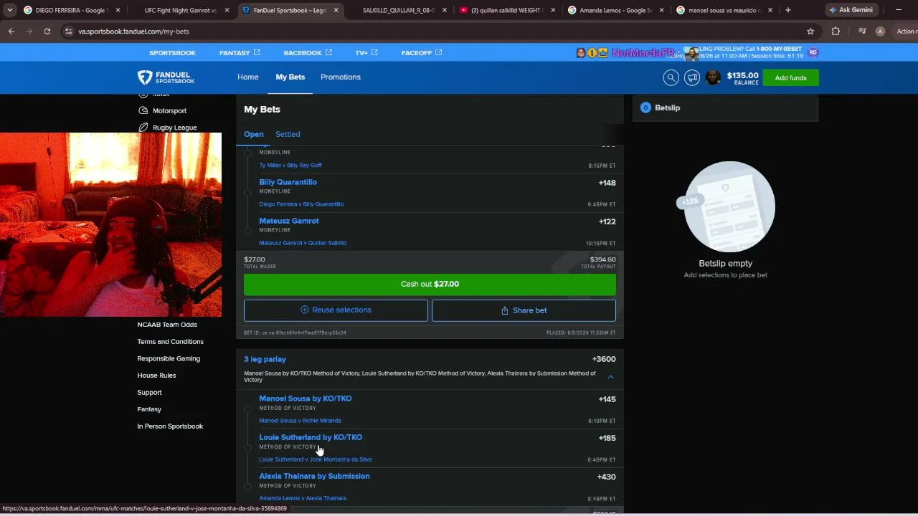
Task: Close the DIEGO FERREIRA Google tab
Action: click(118, 10)
